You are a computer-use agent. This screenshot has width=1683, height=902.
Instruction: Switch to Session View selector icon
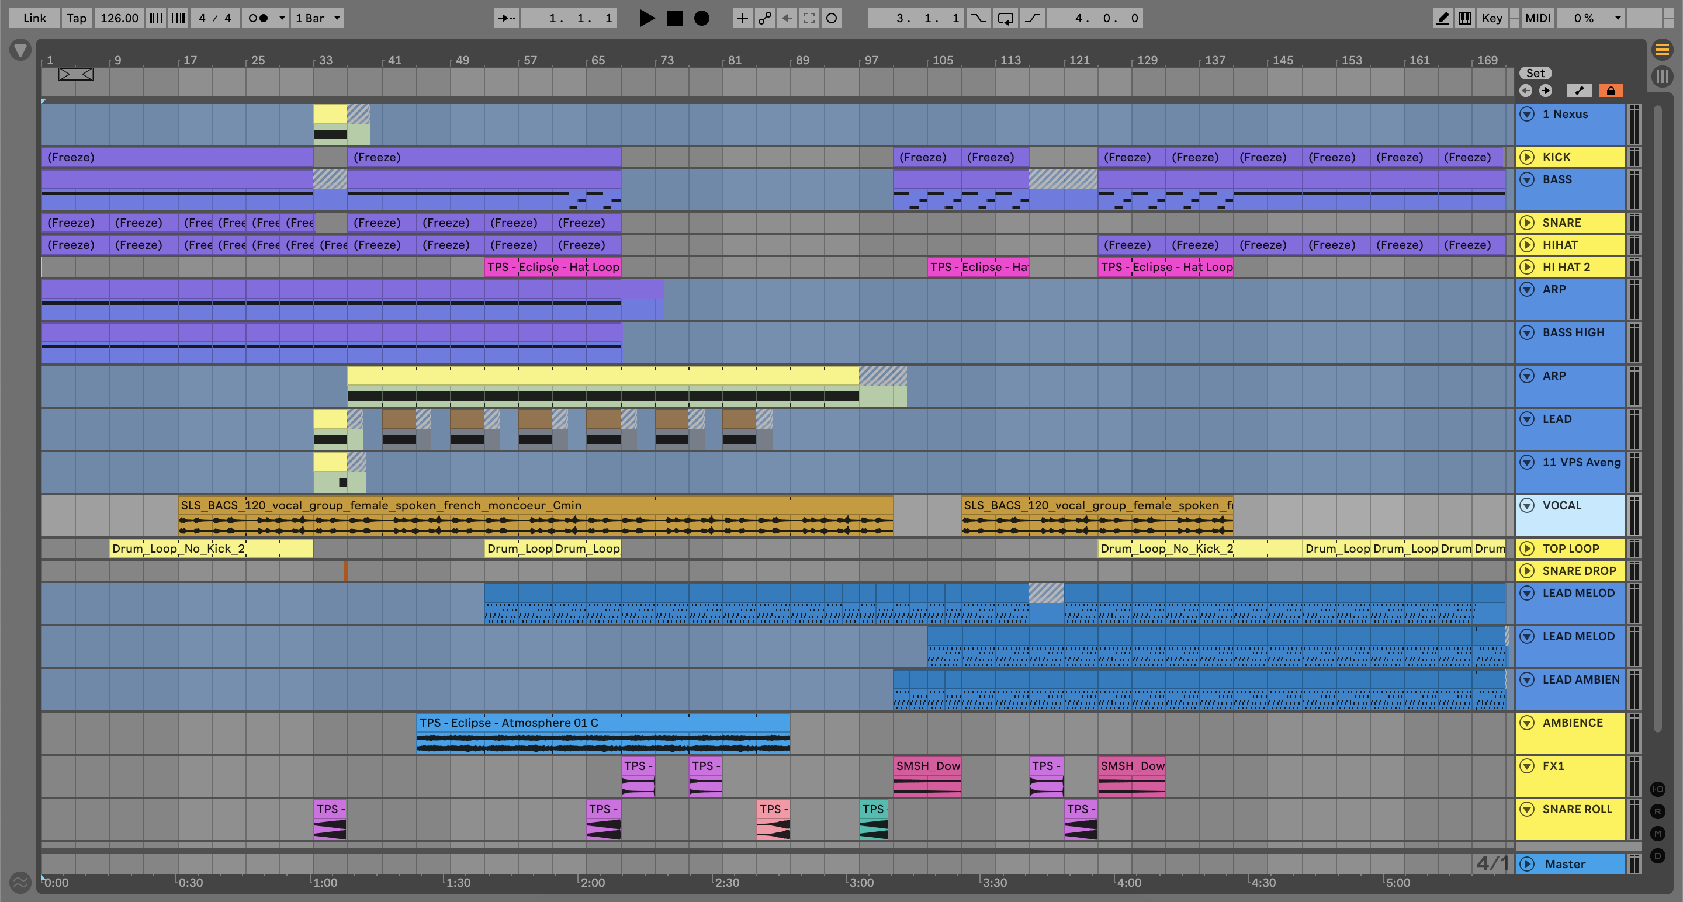point(1662,77)
